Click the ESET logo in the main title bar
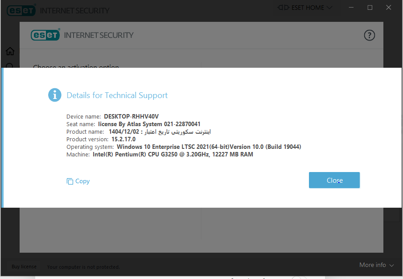The width and height of the screenshot is (403, 279). pos(21,10)
